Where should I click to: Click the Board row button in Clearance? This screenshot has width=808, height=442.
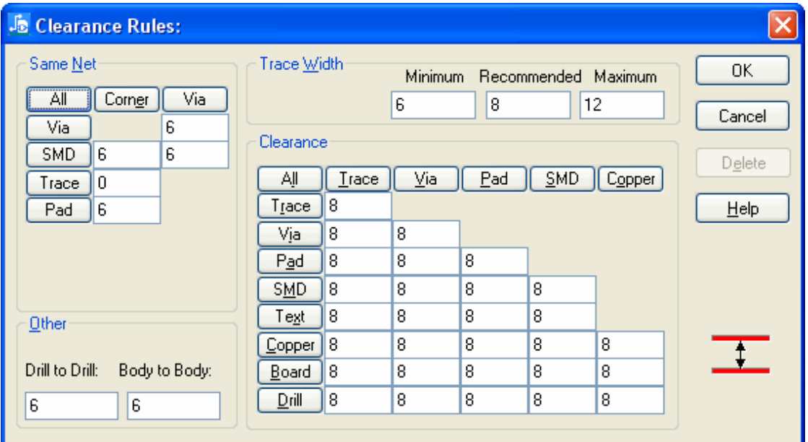tap(290, 372)
